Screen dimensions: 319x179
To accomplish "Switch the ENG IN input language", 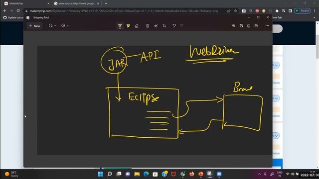I will (x=280, y=174).
